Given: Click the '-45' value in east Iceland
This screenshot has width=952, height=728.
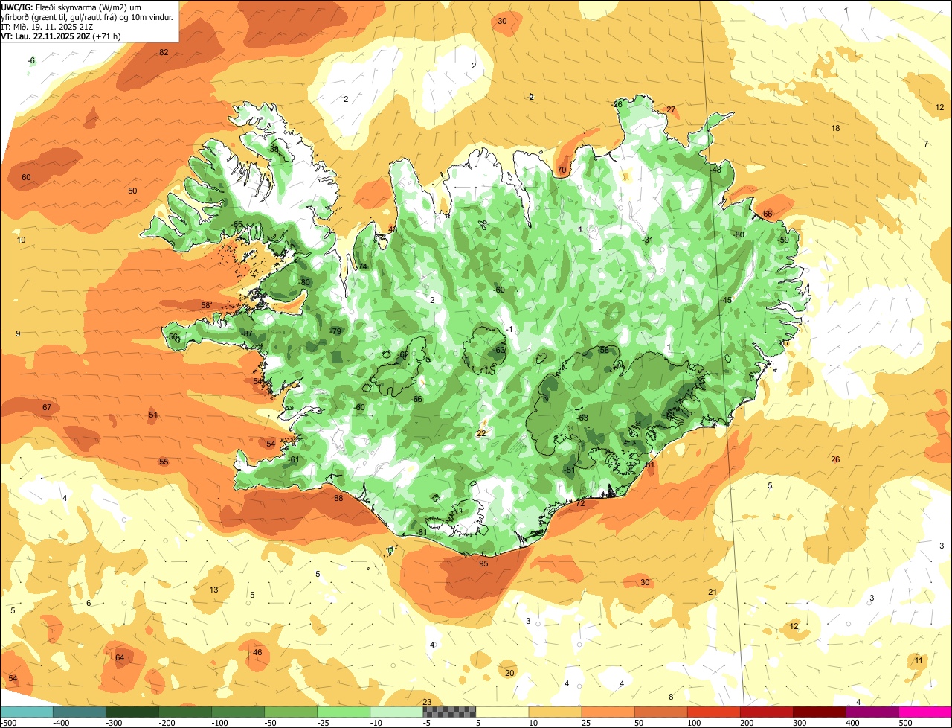Looking at the screenshot, I should pos(726,300).
